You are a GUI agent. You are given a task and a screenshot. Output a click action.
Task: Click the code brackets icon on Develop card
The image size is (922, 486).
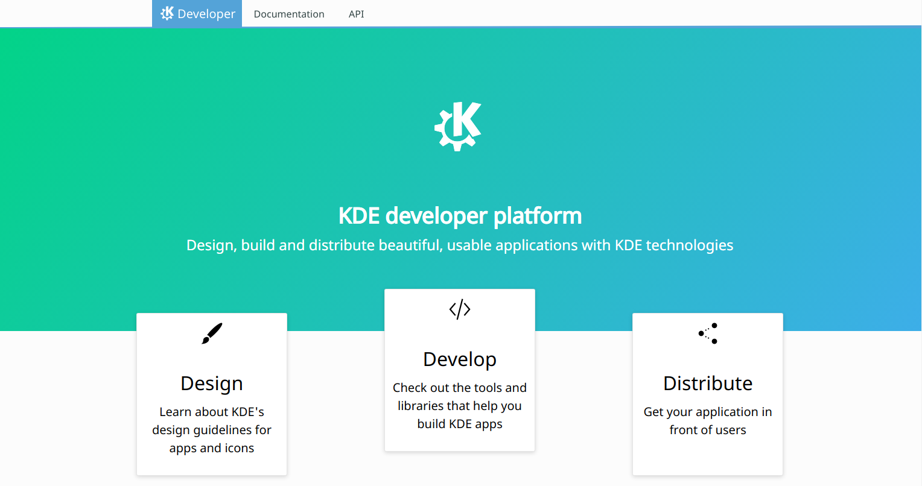click(460, 309)
